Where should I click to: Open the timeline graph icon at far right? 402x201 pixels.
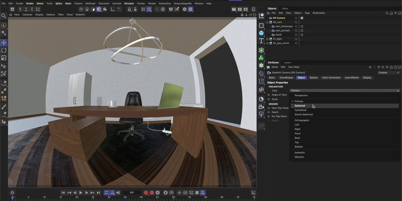pyautogui.click(x=253, y=193)
